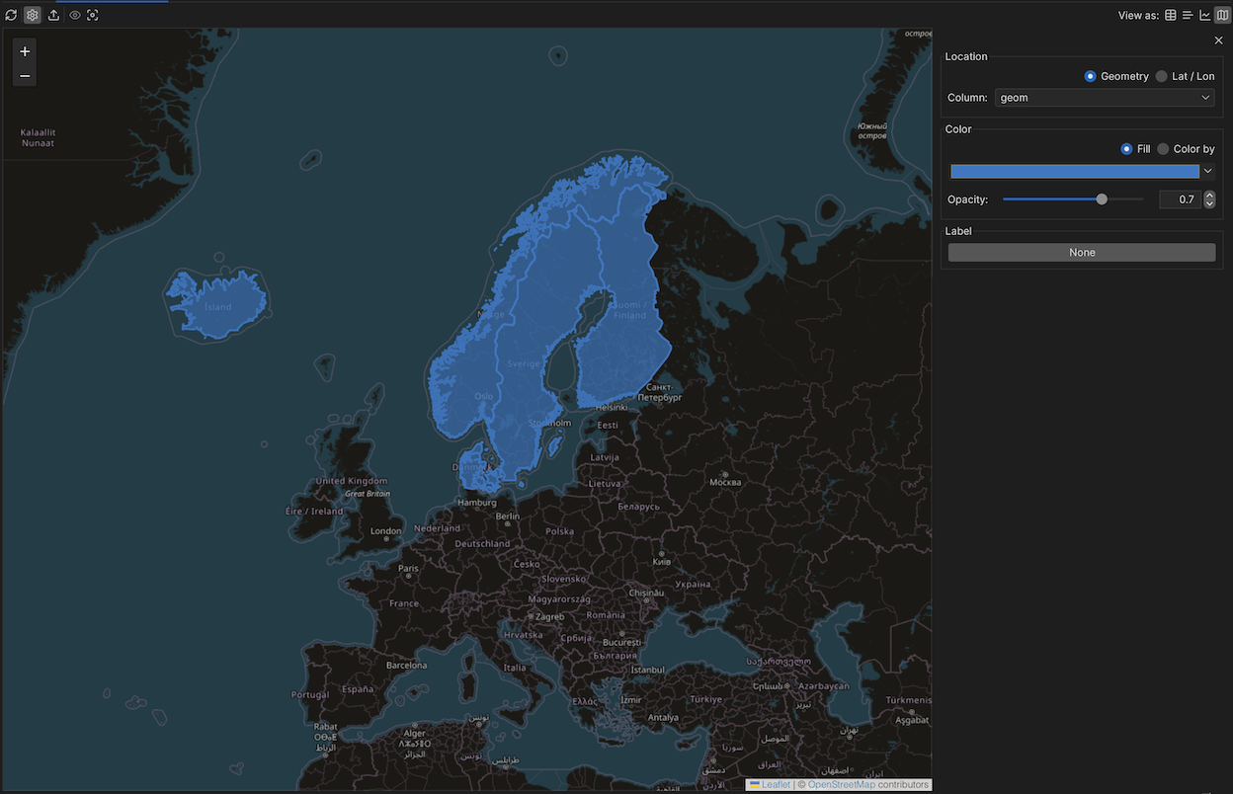Click the fit-to-focus frame icon

coord(93,15)
